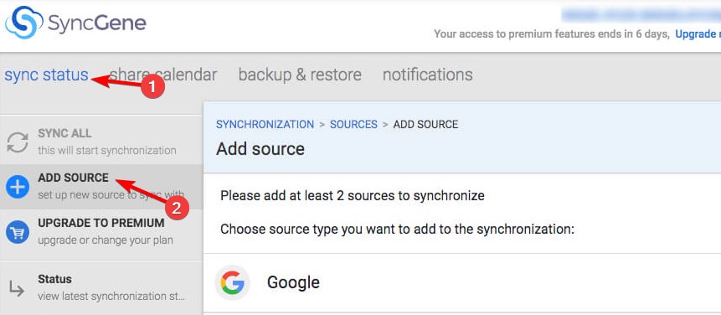This screenshot has height=315, width=721.
Task: Select the ADD SOURCE sidebar label
Action: coord(74,178)
